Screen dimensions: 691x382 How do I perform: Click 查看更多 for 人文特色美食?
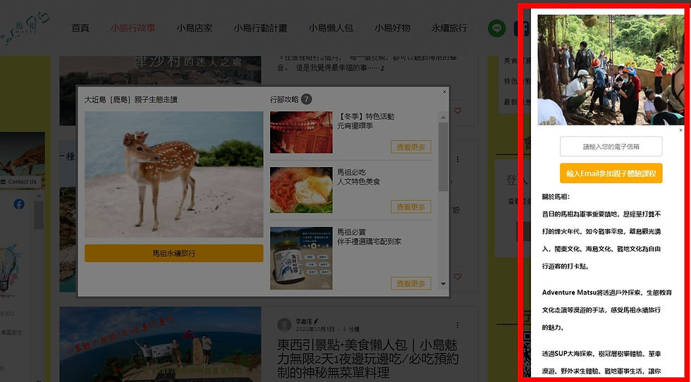pyautogui.click(x=410, y=207)
